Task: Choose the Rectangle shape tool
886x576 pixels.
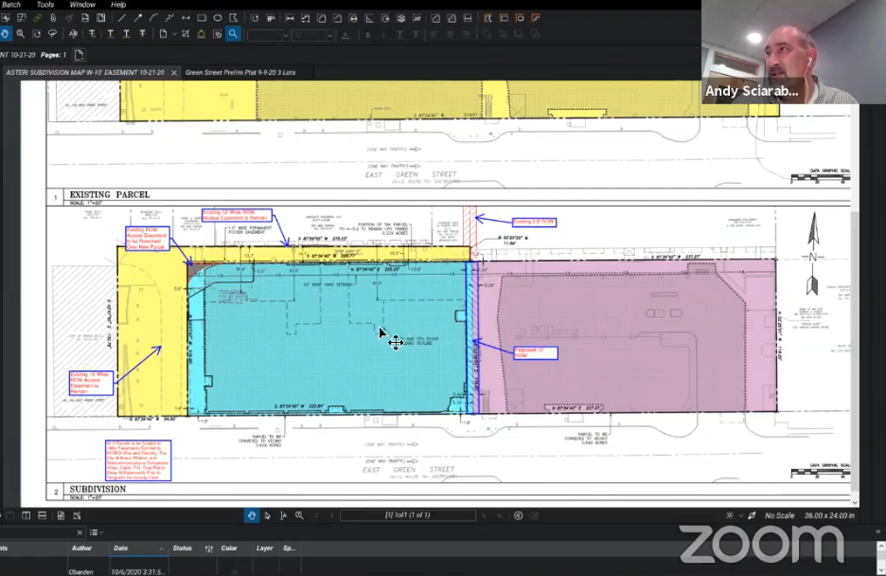Action: pyautogui.click(x=202, y=18)
